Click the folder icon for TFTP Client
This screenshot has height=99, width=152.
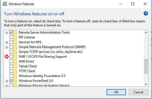click(15, 71)
